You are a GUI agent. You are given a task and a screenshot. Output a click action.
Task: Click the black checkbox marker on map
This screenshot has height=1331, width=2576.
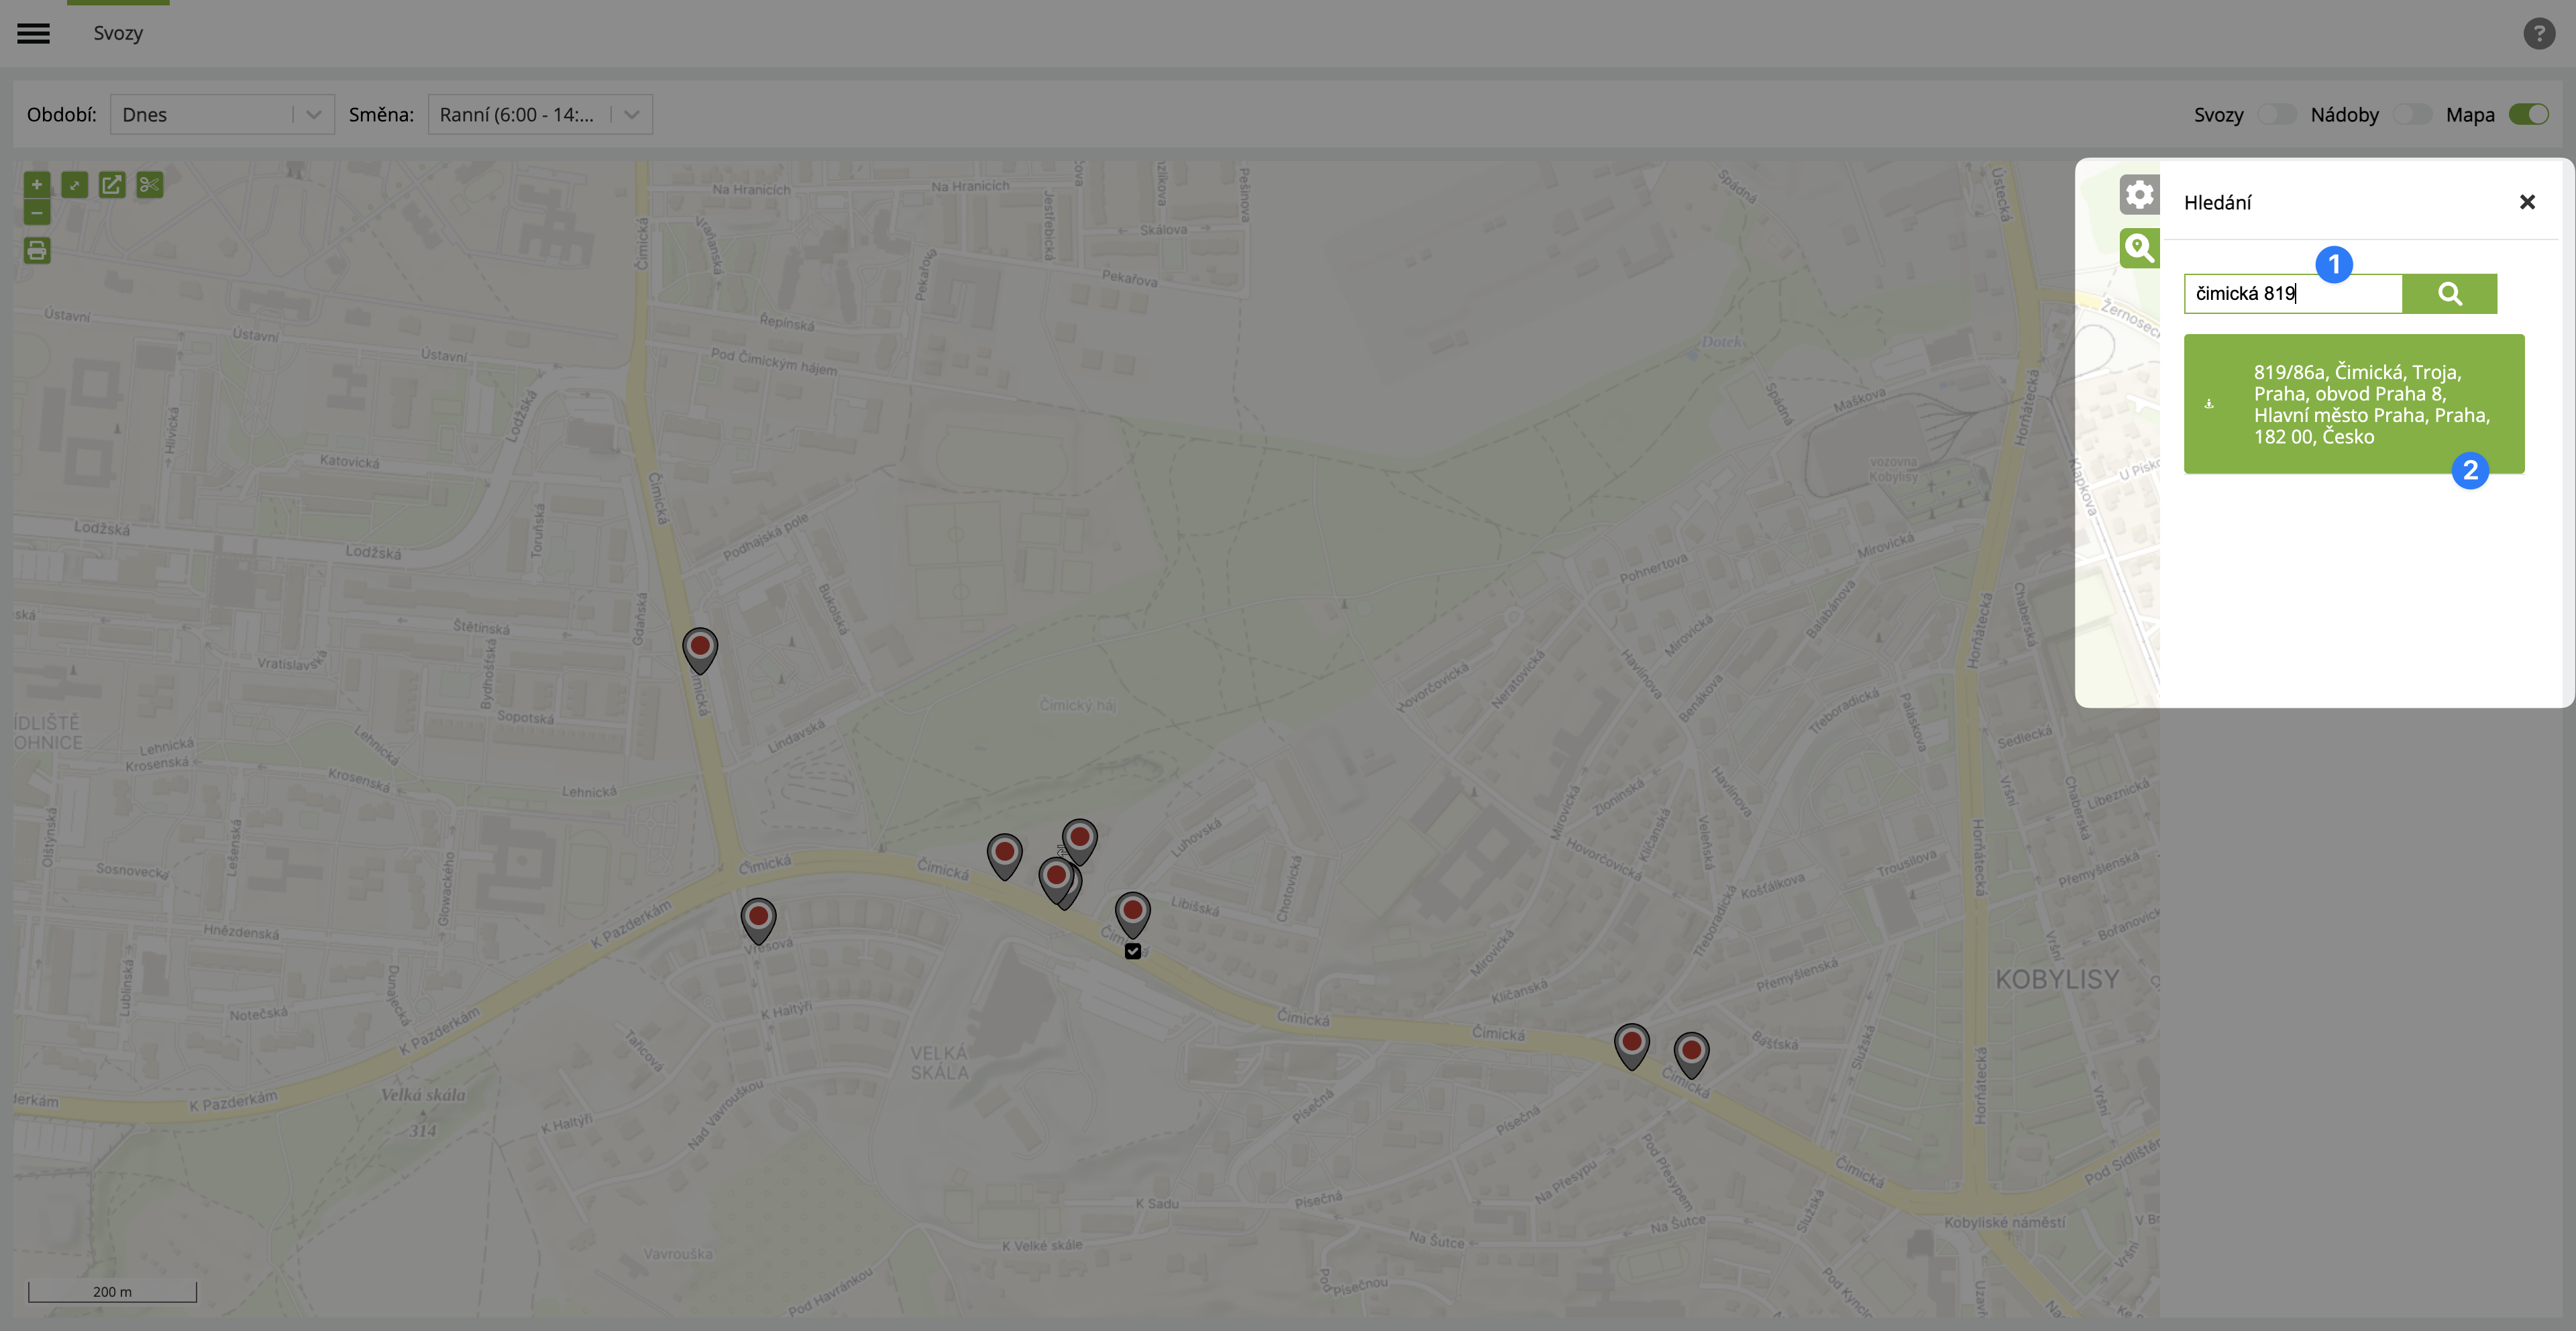click(x=1132, y=951)
